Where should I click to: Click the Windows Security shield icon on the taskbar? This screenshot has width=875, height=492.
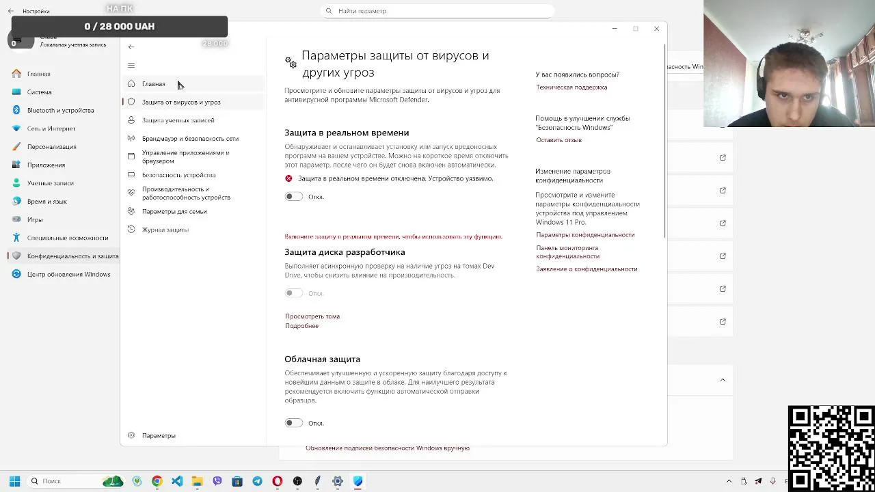tap(358, 481)
